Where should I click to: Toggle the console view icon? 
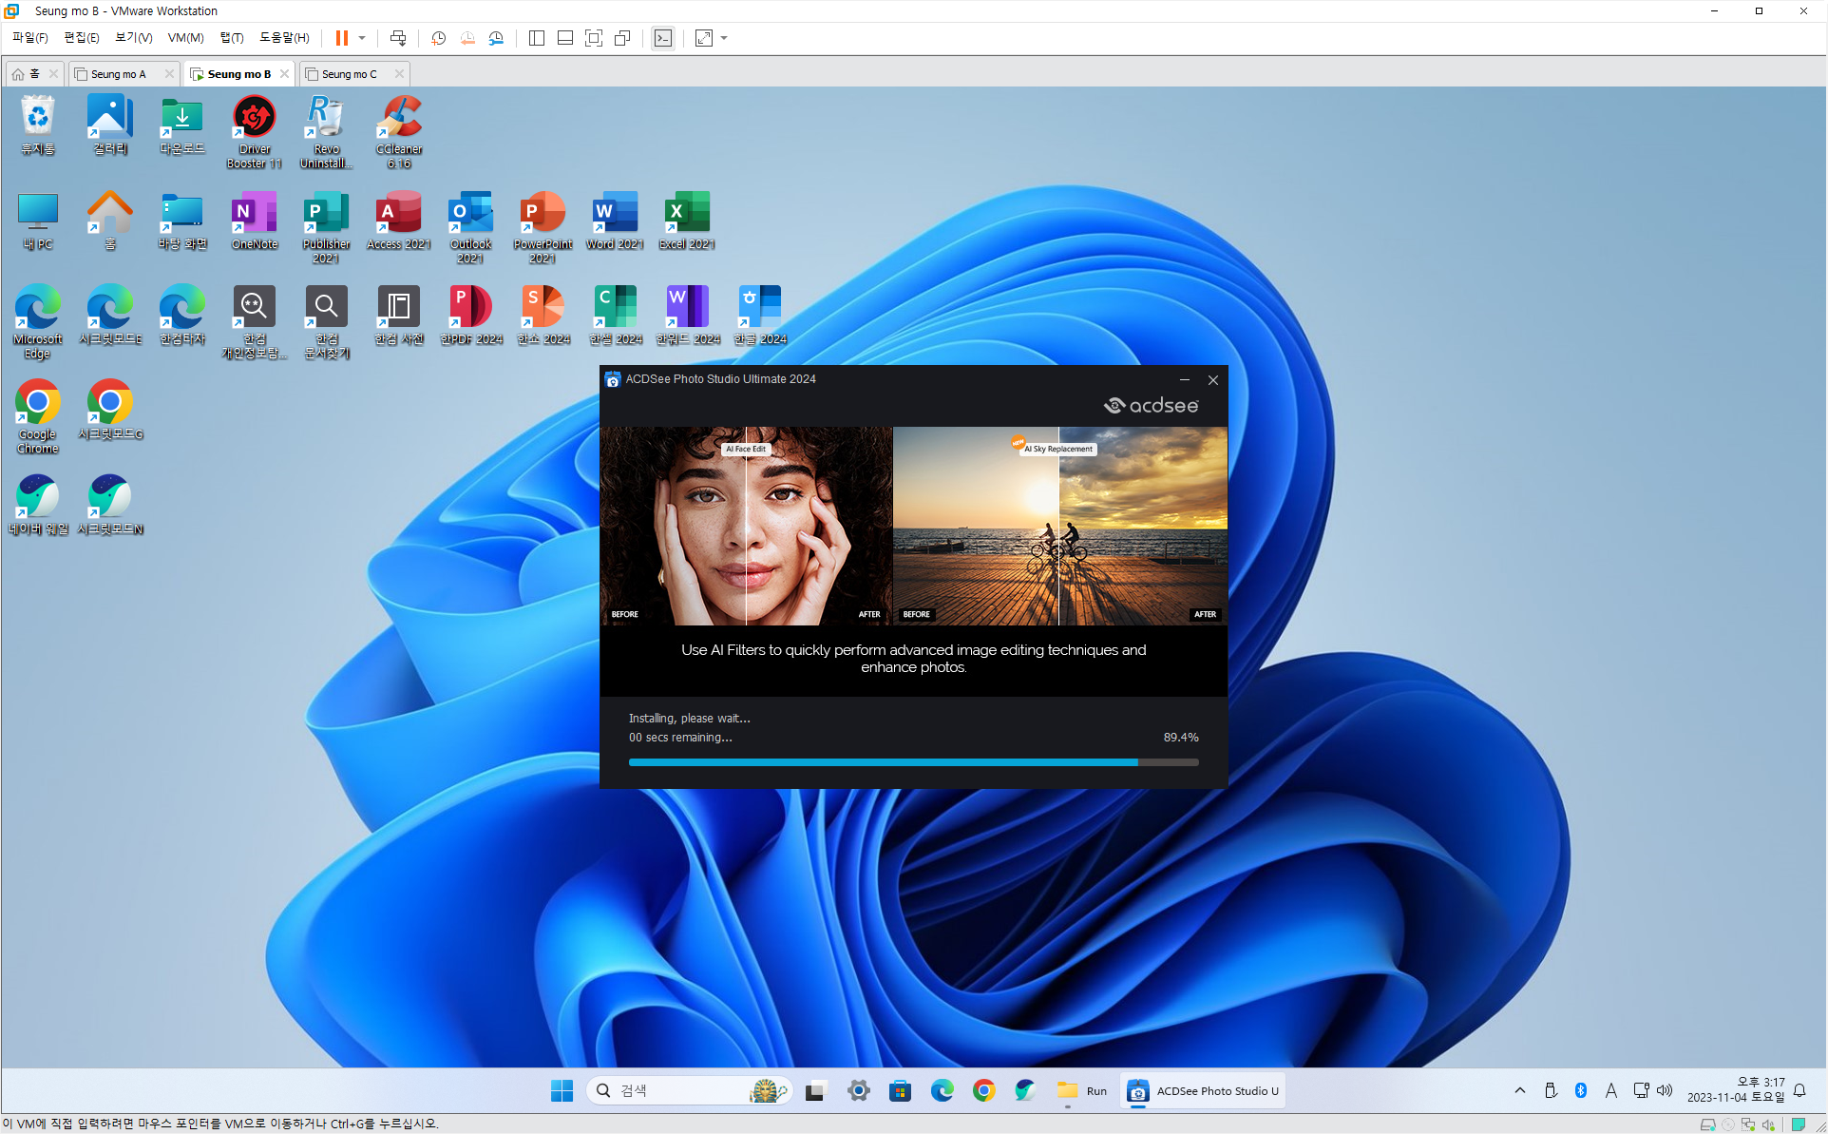click(663, 38)
